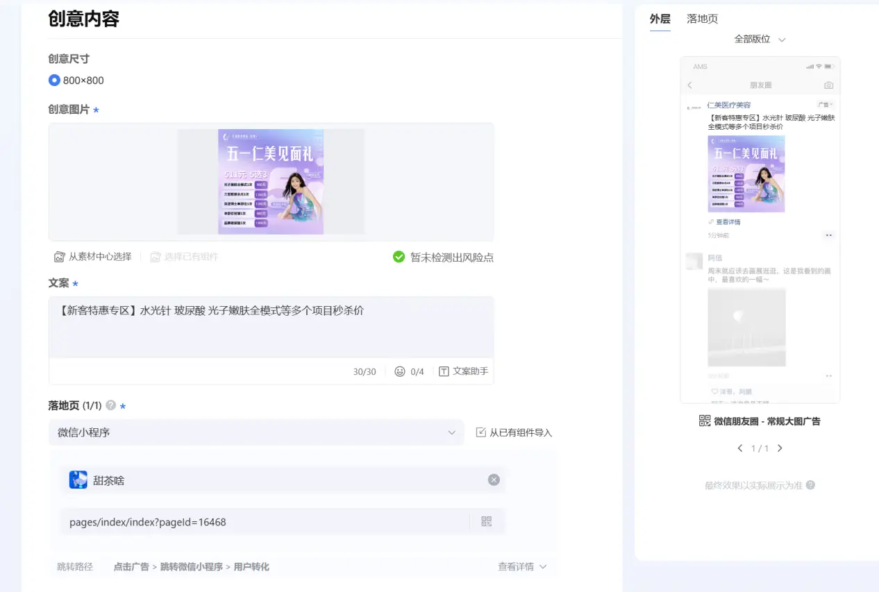Switch to the 外层 preview tab
The width and height of the screenshot is (879, 592).
(659, 19)
